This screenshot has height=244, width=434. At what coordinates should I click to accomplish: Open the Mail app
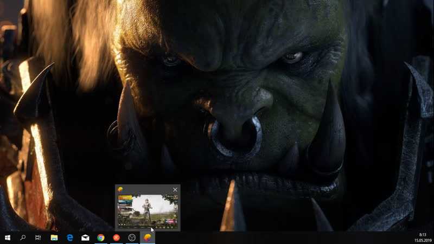85,237
